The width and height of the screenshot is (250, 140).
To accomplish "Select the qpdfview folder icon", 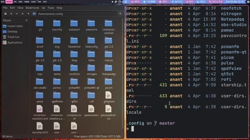I will [57, 95].
